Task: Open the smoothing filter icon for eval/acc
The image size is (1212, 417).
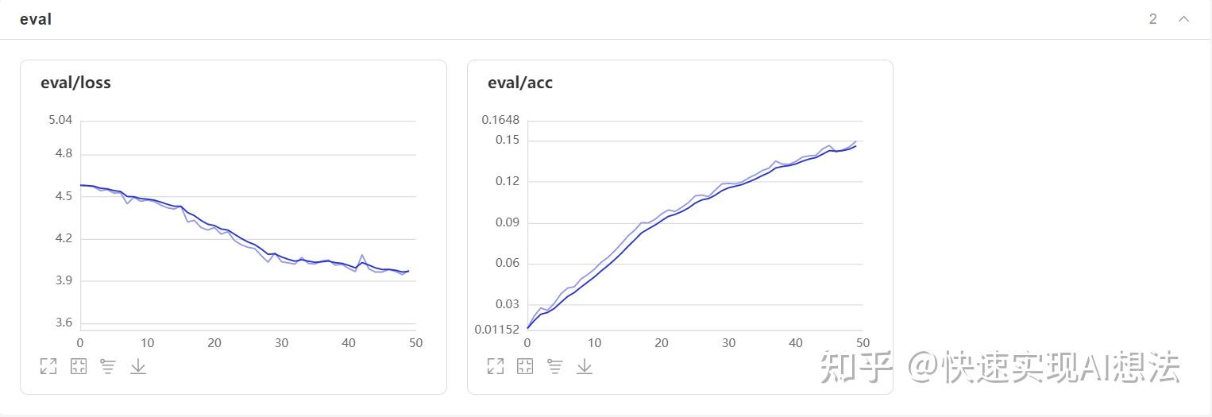Action: click(555, 366)
